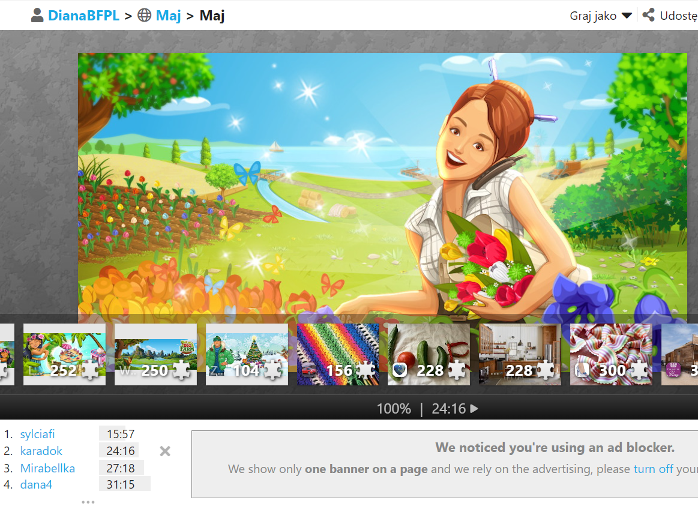Click the play arrow next to 24:16
This screenshot has width=698, height=506.
[x=475, y=409]
